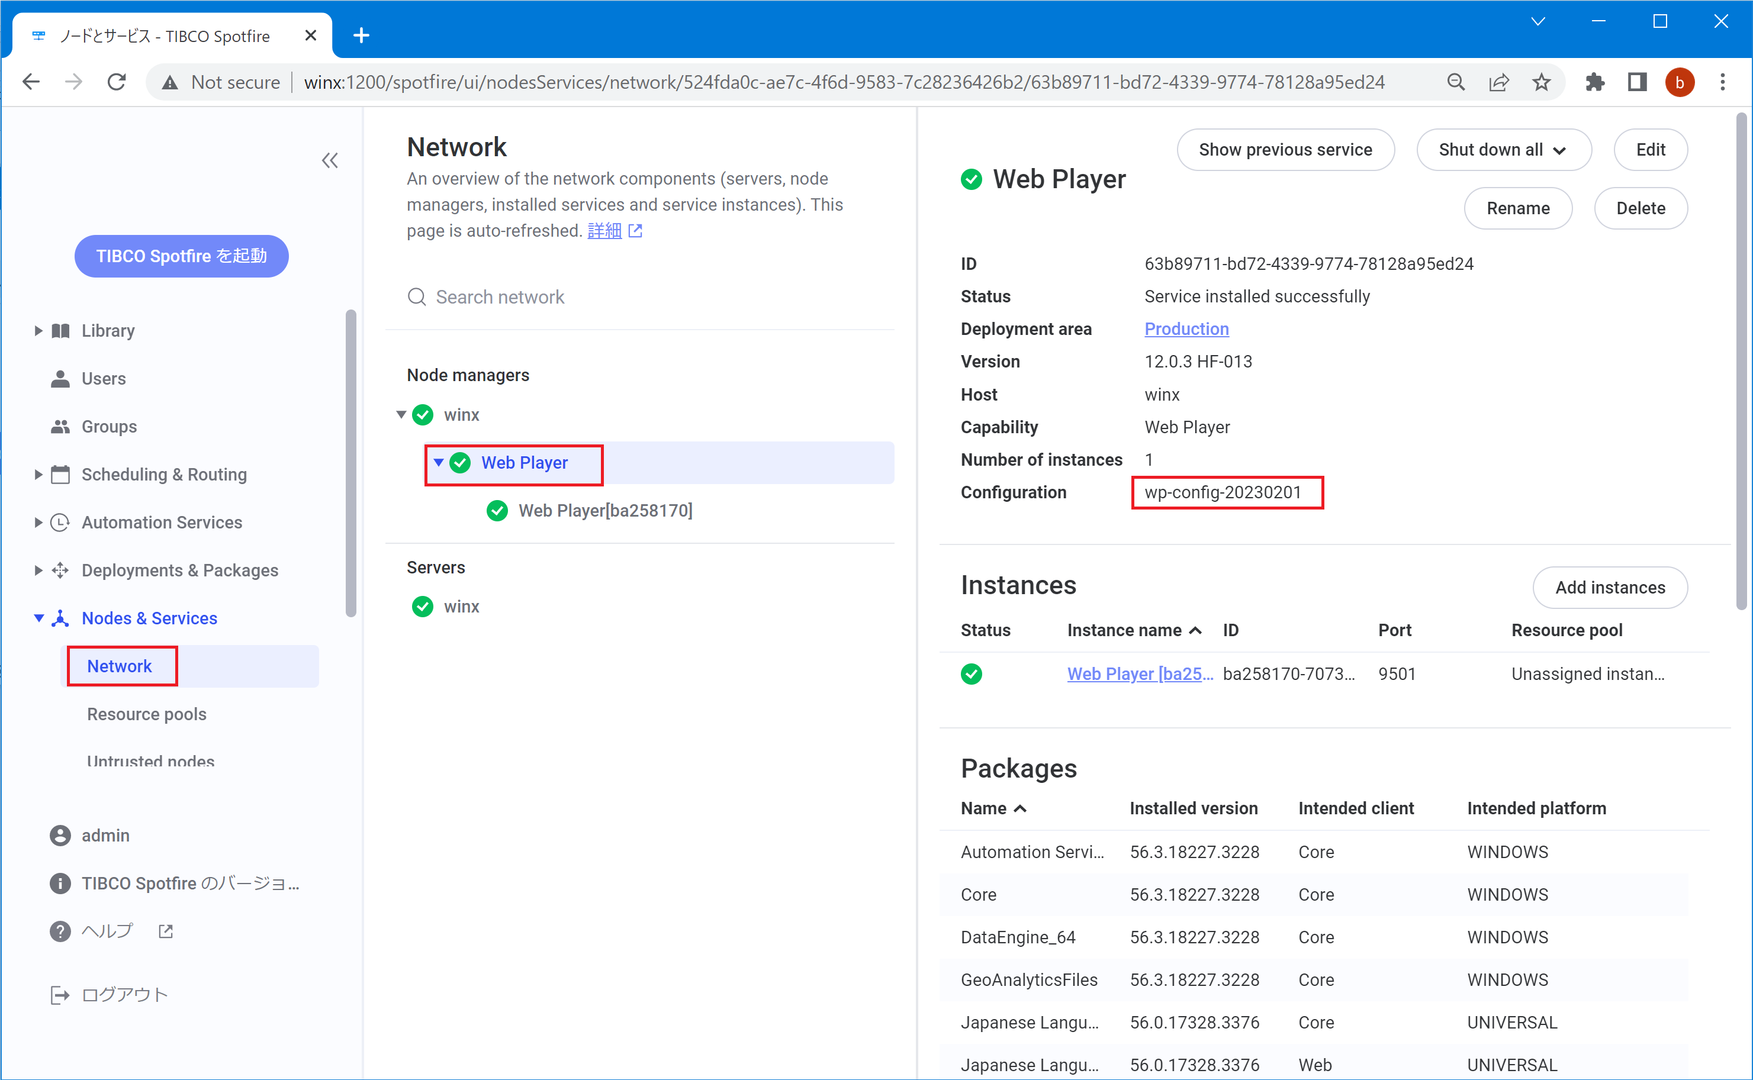
Task: Click the help question mark icon
Action: [60, 931]
